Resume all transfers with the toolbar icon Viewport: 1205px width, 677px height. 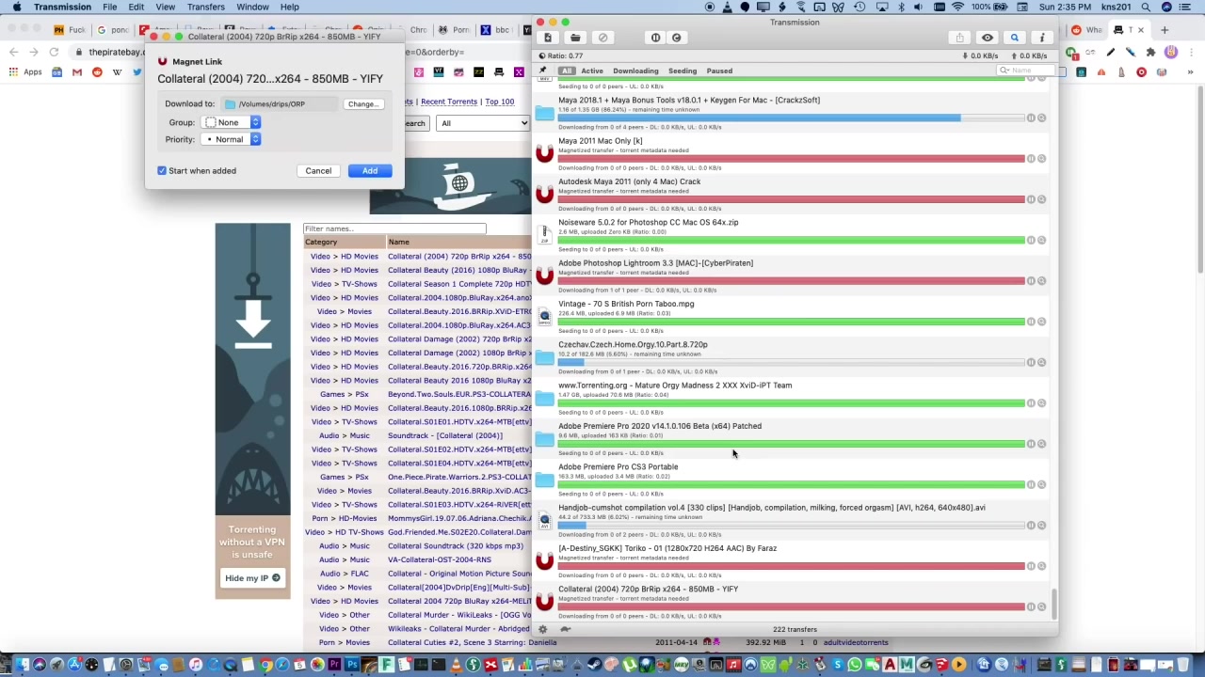pos(676,38)
